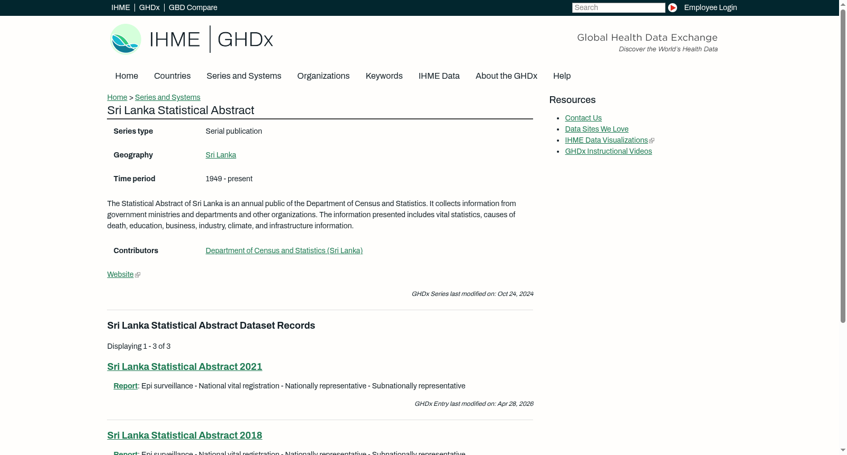
Task: Open Sri Lanka Statistical Abstract 2018 record
Action: [x=184, y=435]
